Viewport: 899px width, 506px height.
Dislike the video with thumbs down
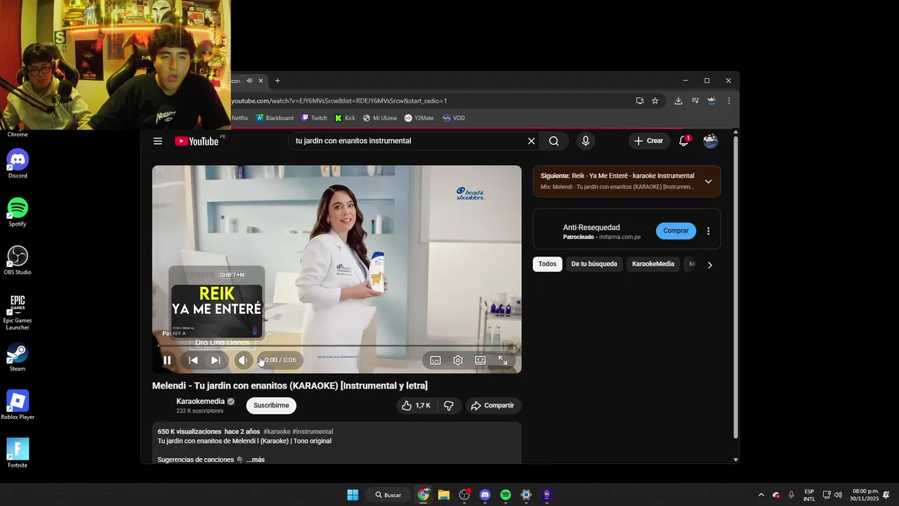(x=449, y=406)
